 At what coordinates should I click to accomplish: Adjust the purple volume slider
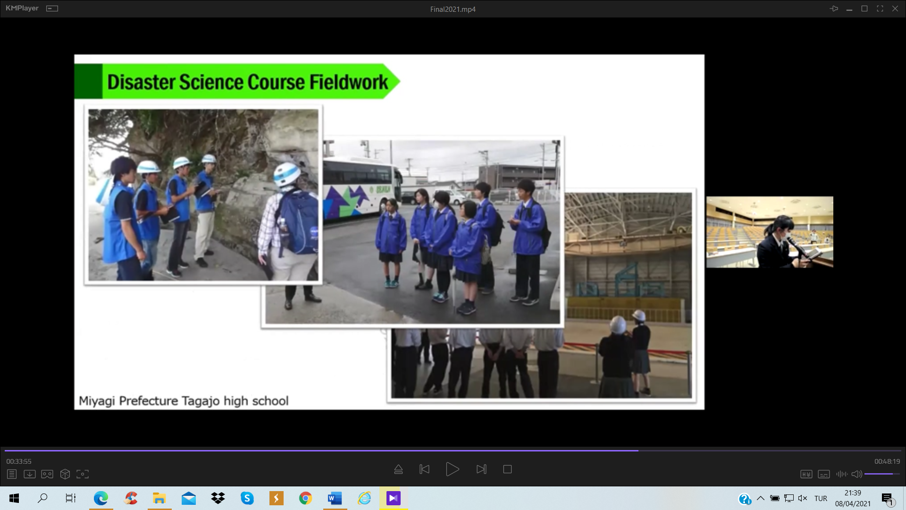(881, 474)
